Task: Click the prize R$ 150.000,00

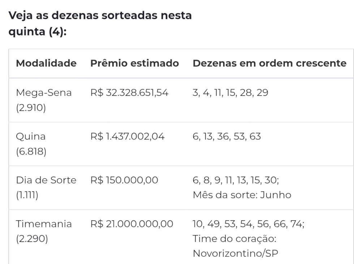Action: 124,180
